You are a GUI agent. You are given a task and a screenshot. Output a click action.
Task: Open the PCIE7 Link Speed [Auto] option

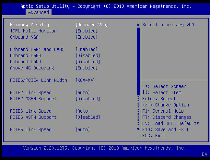point(83,92)
